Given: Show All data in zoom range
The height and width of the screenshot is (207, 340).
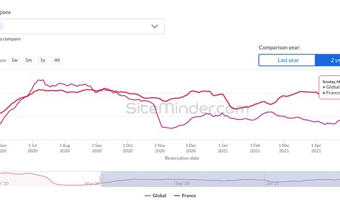Looking at the screenshot, I should click(57, 60).
